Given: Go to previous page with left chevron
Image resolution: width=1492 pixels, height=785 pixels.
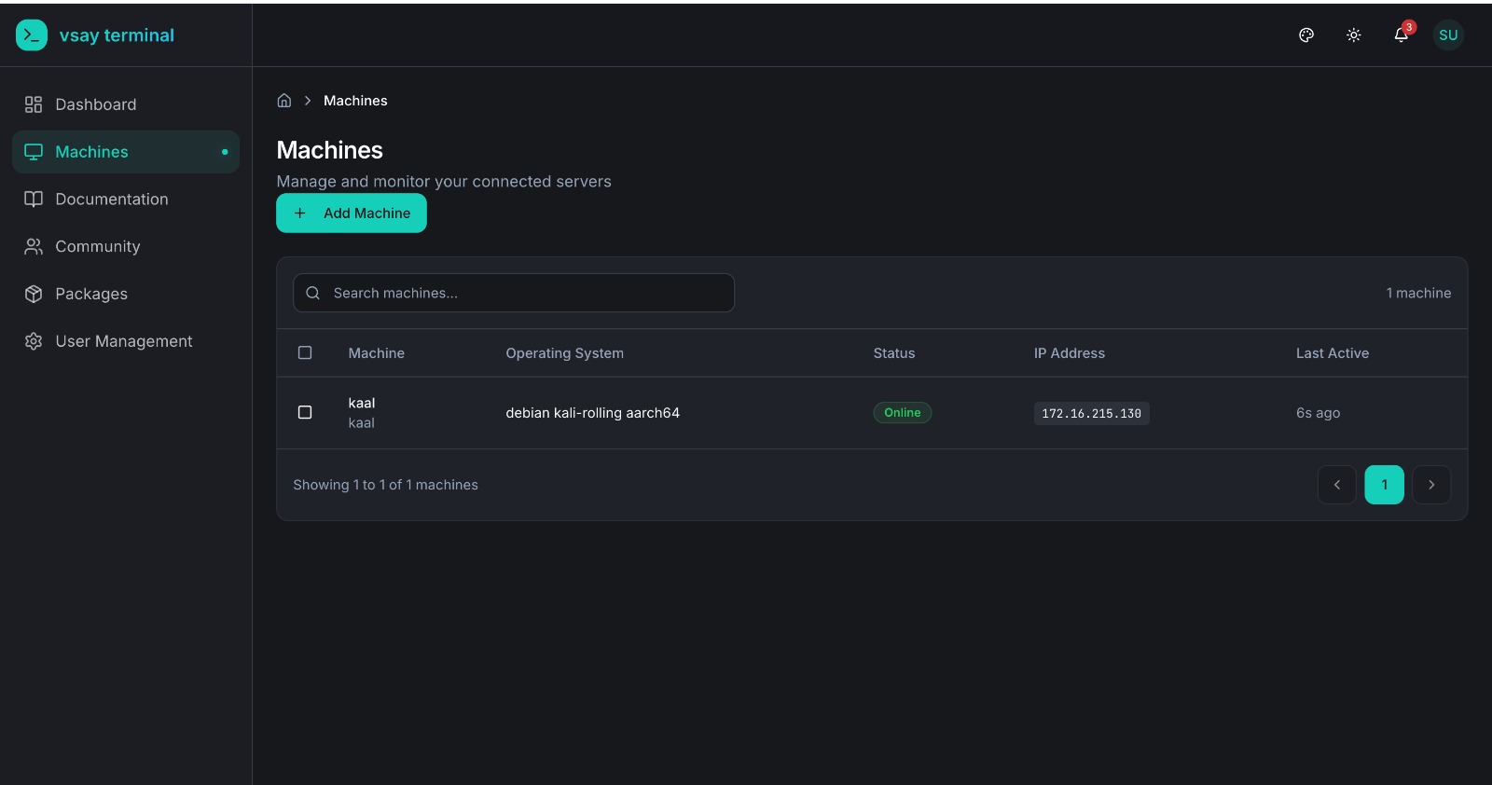Looking at the screenshot, I should click(1336, 485).
